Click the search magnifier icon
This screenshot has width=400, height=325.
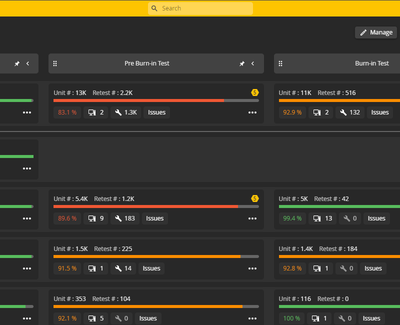154,8
